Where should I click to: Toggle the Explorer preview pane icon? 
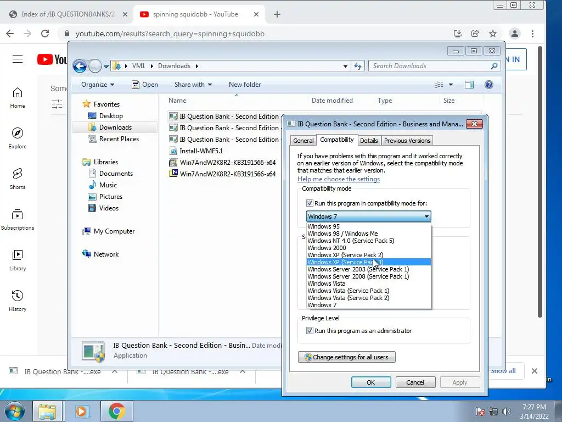click(x=469, y=85)
